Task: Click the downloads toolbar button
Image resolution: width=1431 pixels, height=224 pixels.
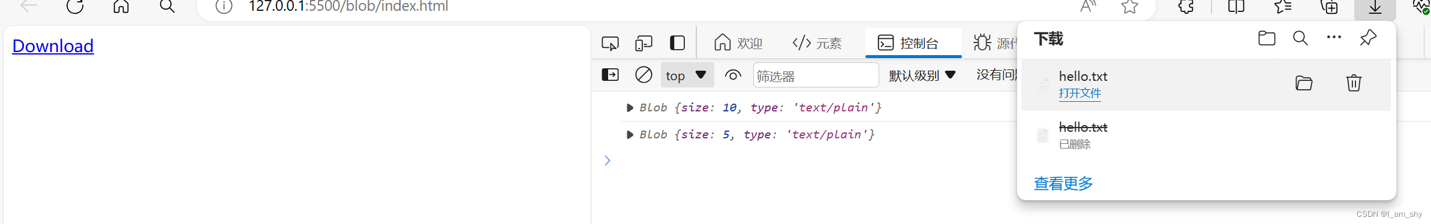Action: pyautogui.click(x=1375, y=8)
